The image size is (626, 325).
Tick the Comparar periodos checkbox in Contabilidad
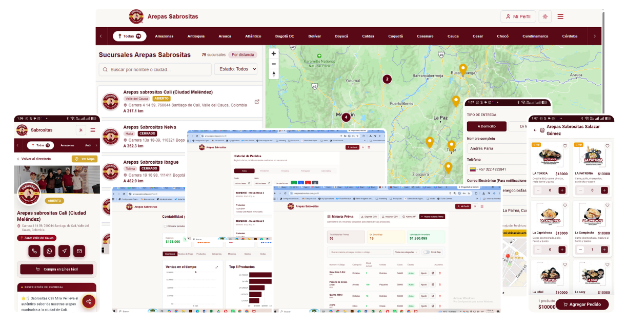point(166,226)
